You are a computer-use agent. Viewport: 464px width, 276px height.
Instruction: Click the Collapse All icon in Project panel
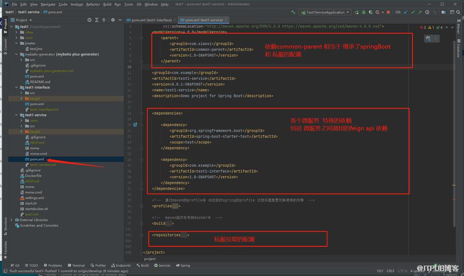pyautogui.click(x=104, y=20)
